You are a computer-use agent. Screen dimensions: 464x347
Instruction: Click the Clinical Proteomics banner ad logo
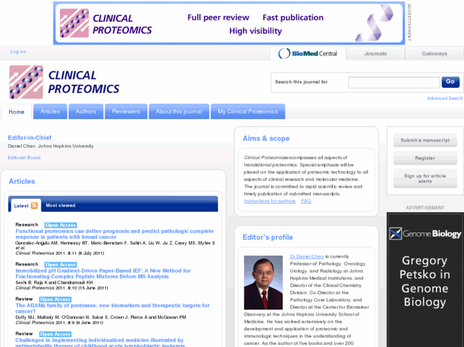(x=106, y=24)
